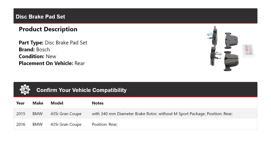Click the Year column header
Screen dimensions: 271x146
click(x=20, y=103)
